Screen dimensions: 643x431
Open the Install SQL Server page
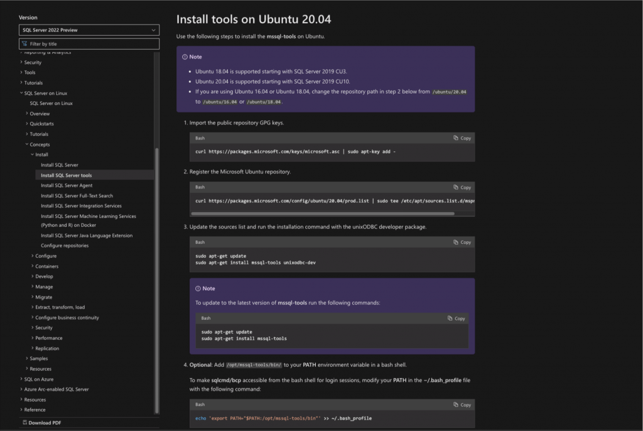point(60,165)
